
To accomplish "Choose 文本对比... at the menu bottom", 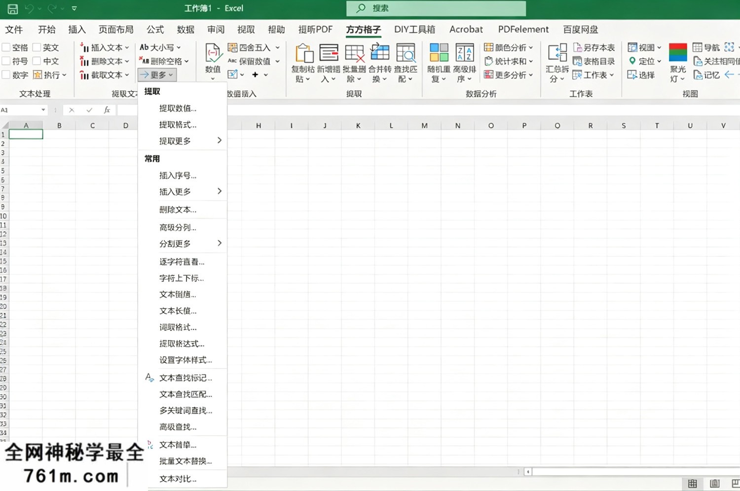I will pyautogui.click(x=182, y=479).
